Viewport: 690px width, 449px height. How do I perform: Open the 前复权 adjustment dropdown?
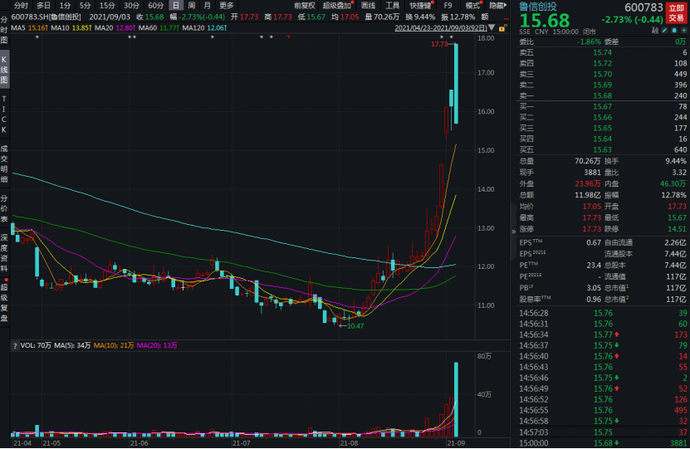click(305, 5)
